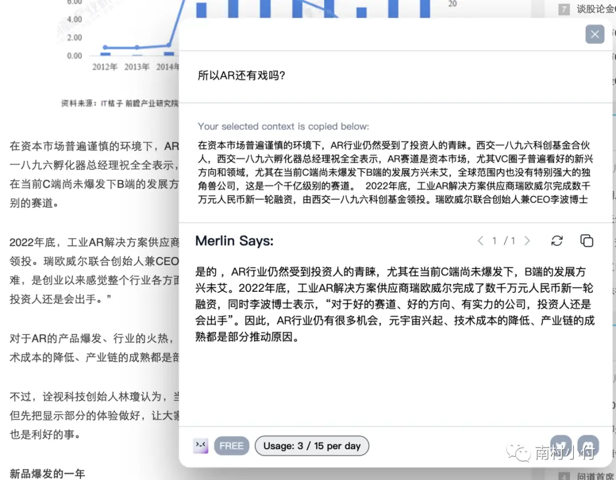Go to previous response using left chevron
Viewport: 616px width, 480px height.
[480, 241]
